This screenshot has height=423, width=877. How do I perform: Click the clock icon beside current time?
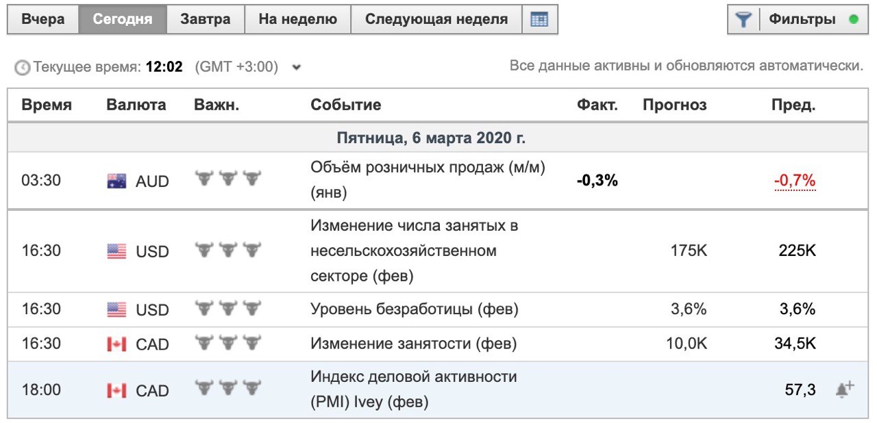23,67
